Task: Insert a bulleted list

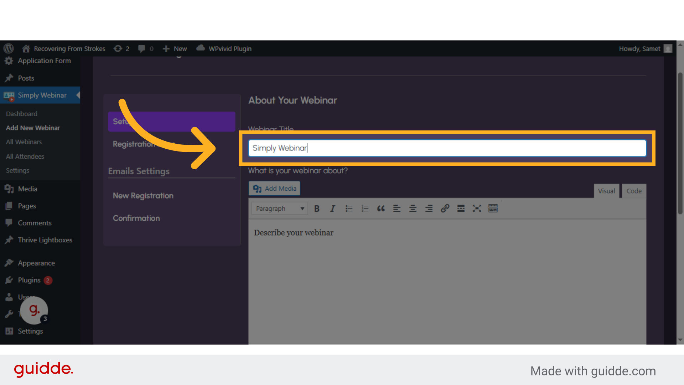Action: [x=349, y=209]
